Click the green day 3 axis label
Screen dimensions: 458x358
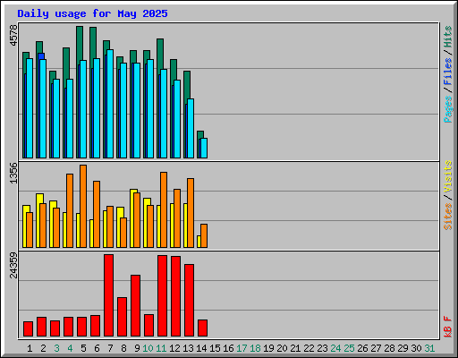click(x=56, y=348)
